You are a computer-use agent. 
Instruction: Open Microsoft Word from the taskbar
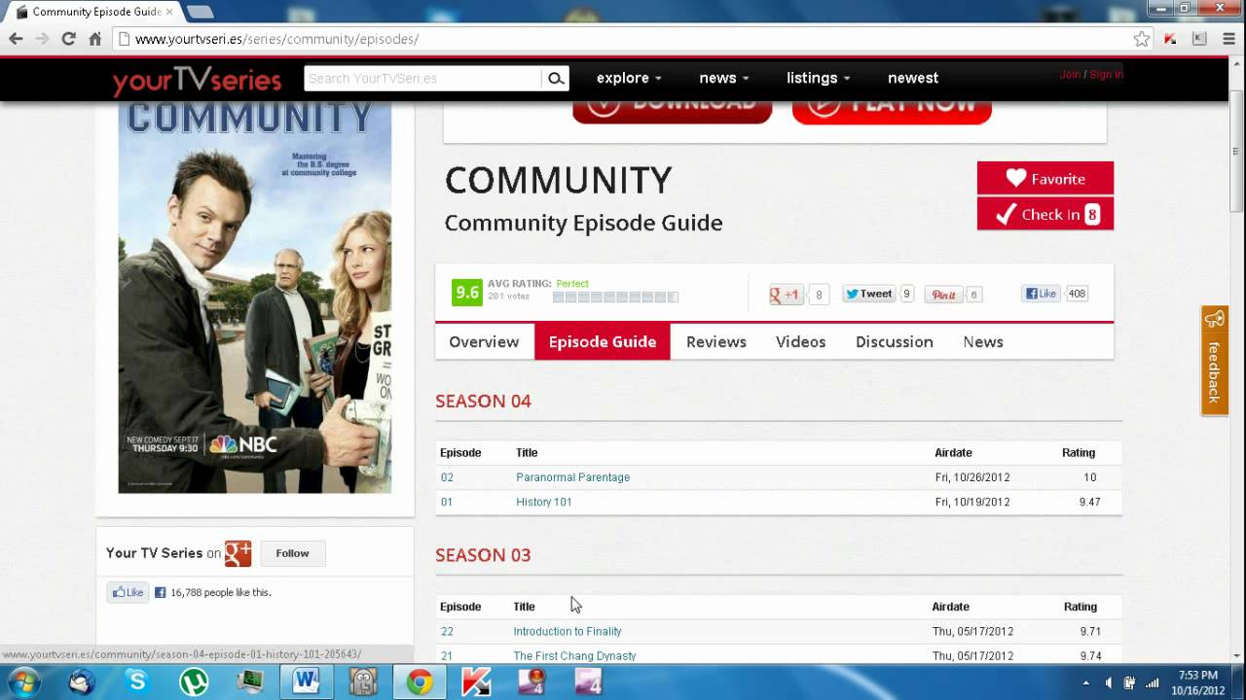307,682
